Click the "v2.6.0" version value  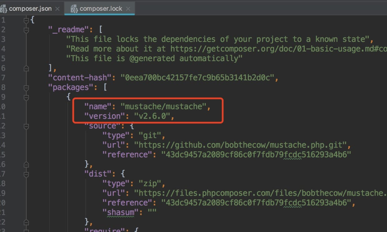point(152,116)
